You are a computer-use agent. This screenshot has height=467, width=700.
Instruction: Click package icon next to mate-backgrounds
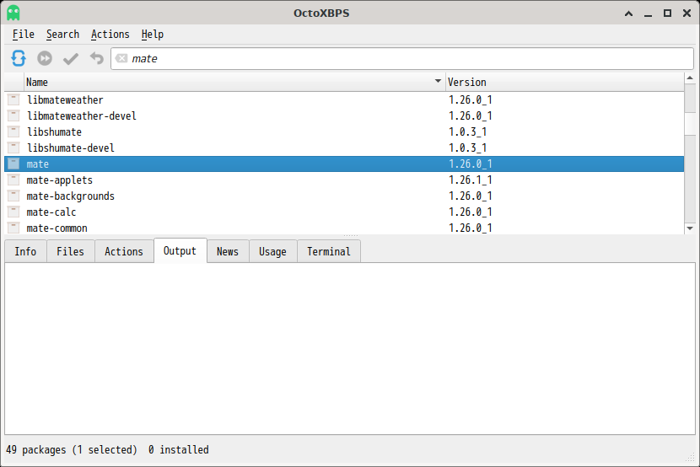pos(13,196)
